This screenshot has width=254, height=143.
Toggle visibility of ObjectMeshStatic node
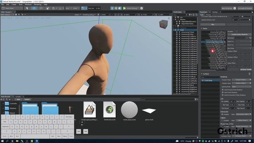(177, 24)
